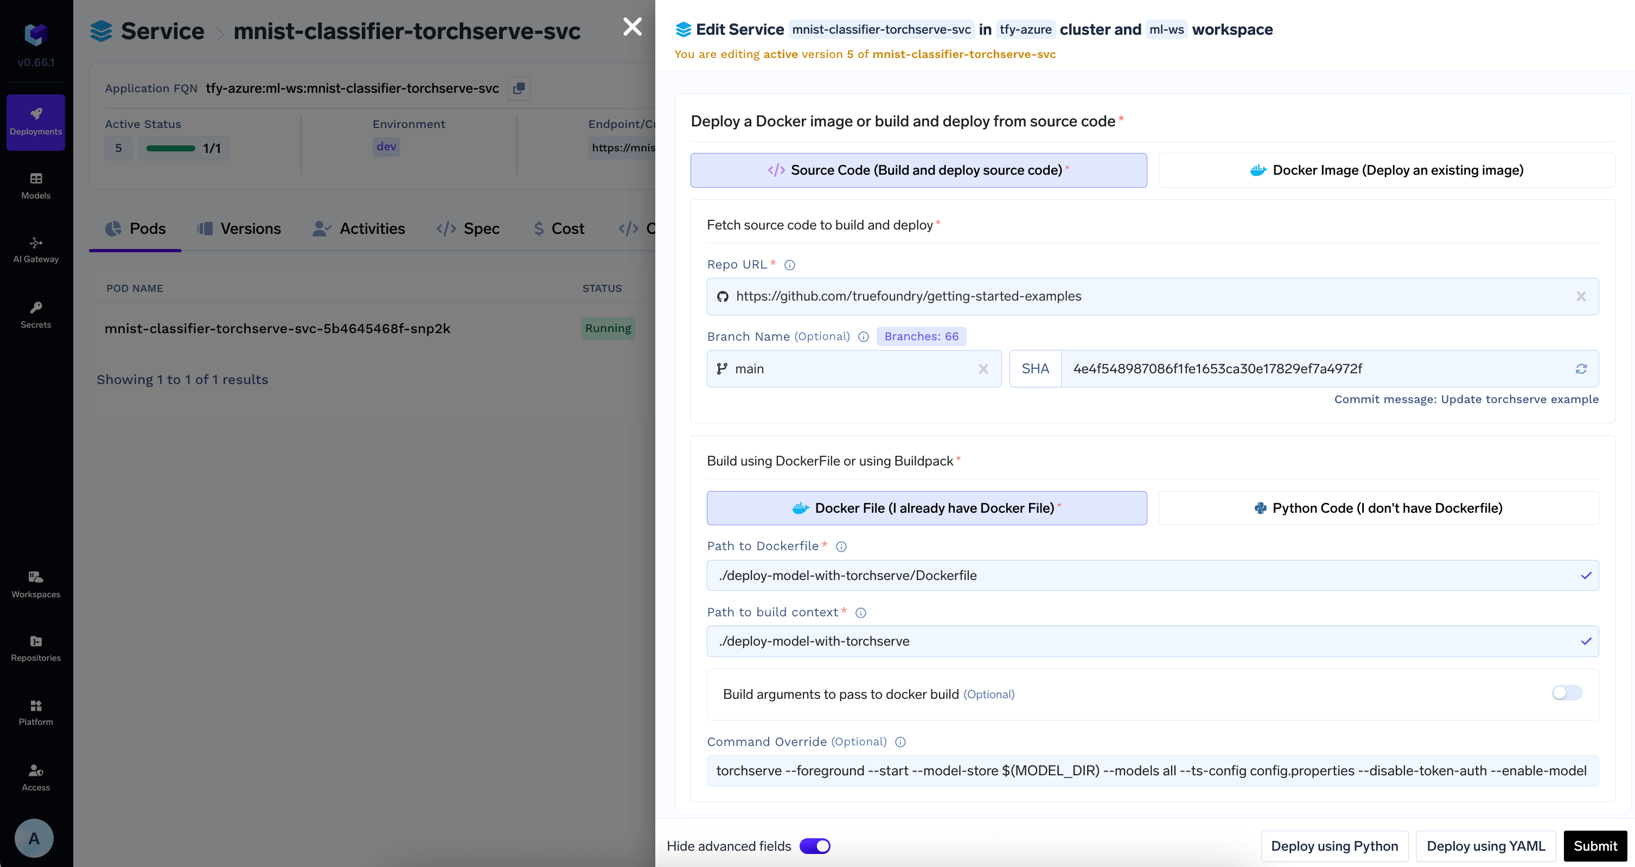The height and width of the screenshot is (867, 1635).
Task: Click the Running status badge
Action: (608, 328)
